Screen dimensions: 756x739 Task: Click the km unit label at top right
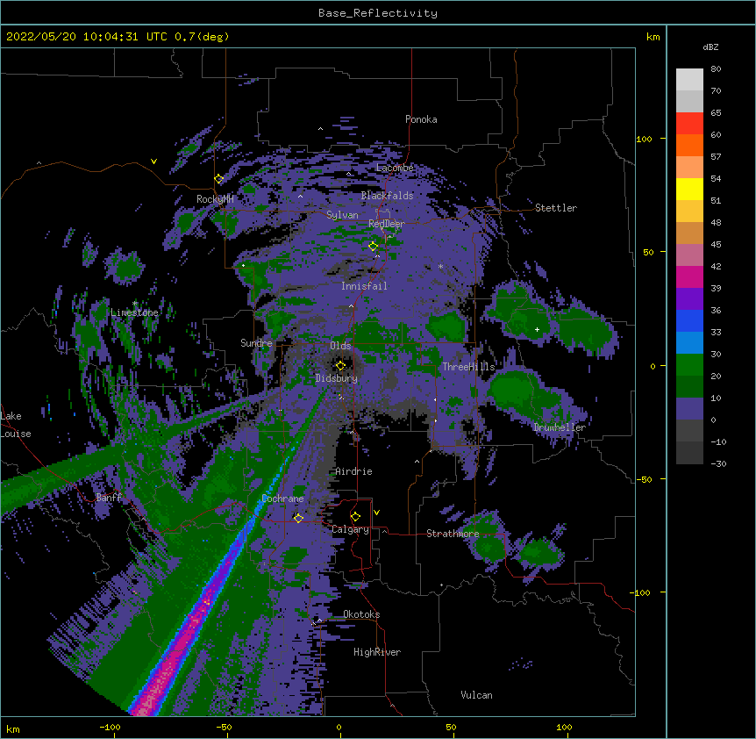tap(653, 37)
